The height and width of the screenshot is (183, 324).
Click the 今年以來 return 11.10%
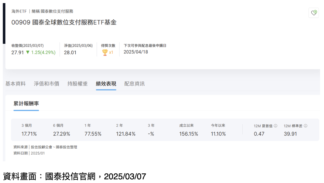(x=218, y=134)
